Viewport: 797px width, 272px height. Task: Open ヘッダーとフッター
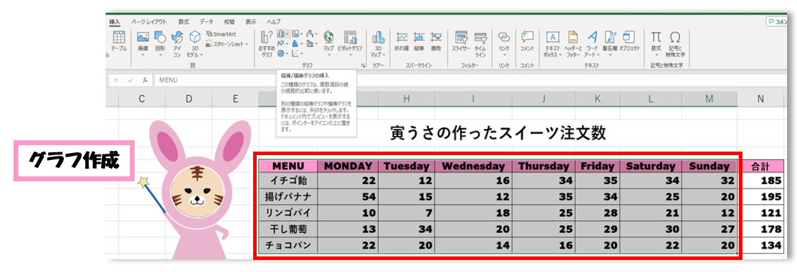[x=574, y=45]
